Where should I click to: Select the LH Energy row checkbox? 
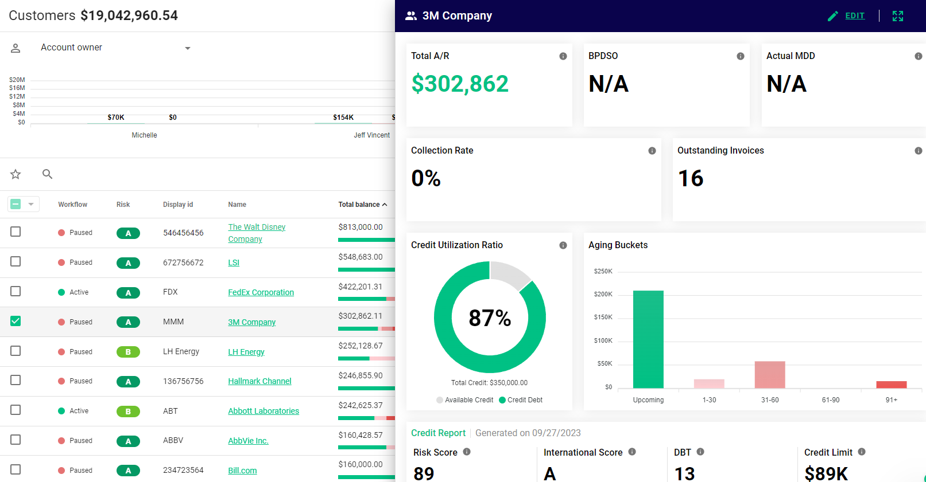(16, 351)
